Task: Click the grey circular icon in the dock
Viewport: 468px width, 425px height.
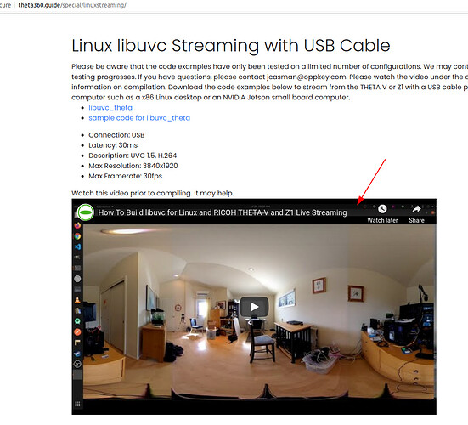Action: [77, 279]
